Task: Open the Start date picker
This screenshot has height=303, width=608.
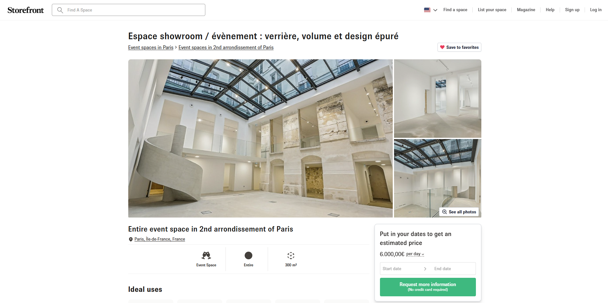Action: (401, 269)
